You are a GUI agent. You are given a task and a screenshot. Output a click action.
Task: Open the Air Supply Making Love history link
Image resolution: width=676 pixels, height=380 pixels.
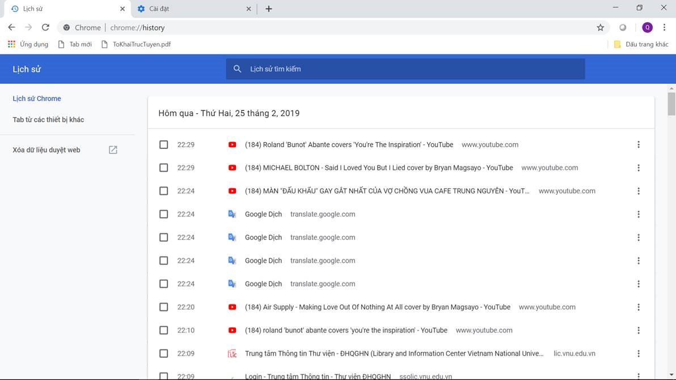[377, 308]
